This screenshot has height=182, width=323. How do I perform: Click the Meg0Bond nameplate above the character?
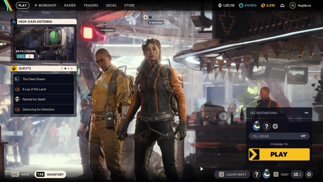(160, 17)
